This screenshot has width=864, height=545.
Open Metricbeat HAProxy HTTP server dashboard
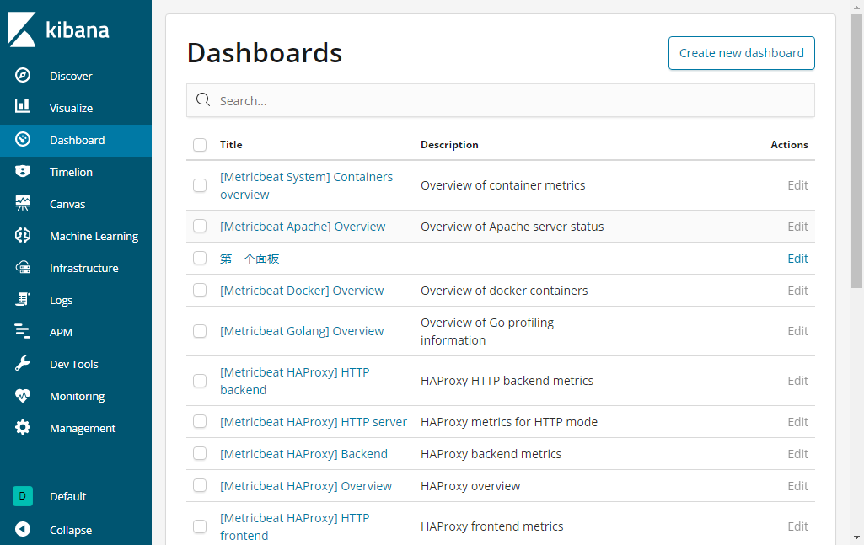point(314,422)
